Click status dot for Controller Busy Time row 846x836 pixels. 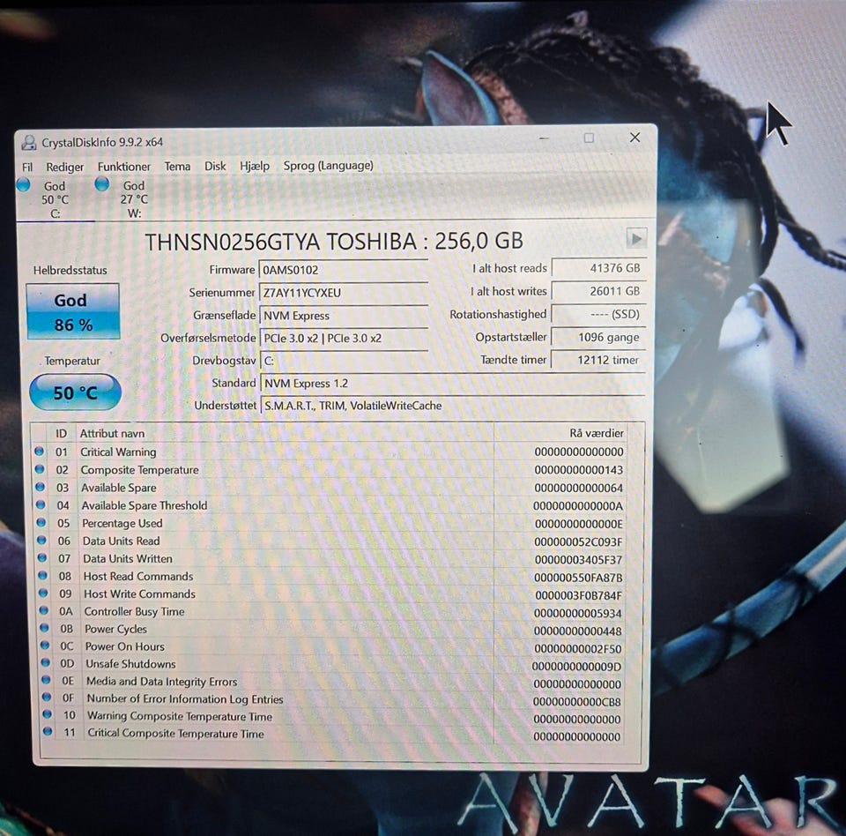tap(44, 610)
